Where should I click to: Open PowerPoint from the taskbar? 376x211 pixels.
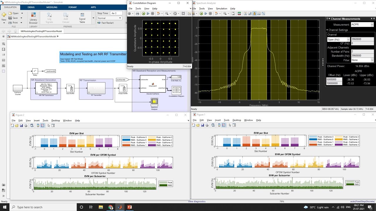point(130,207)
